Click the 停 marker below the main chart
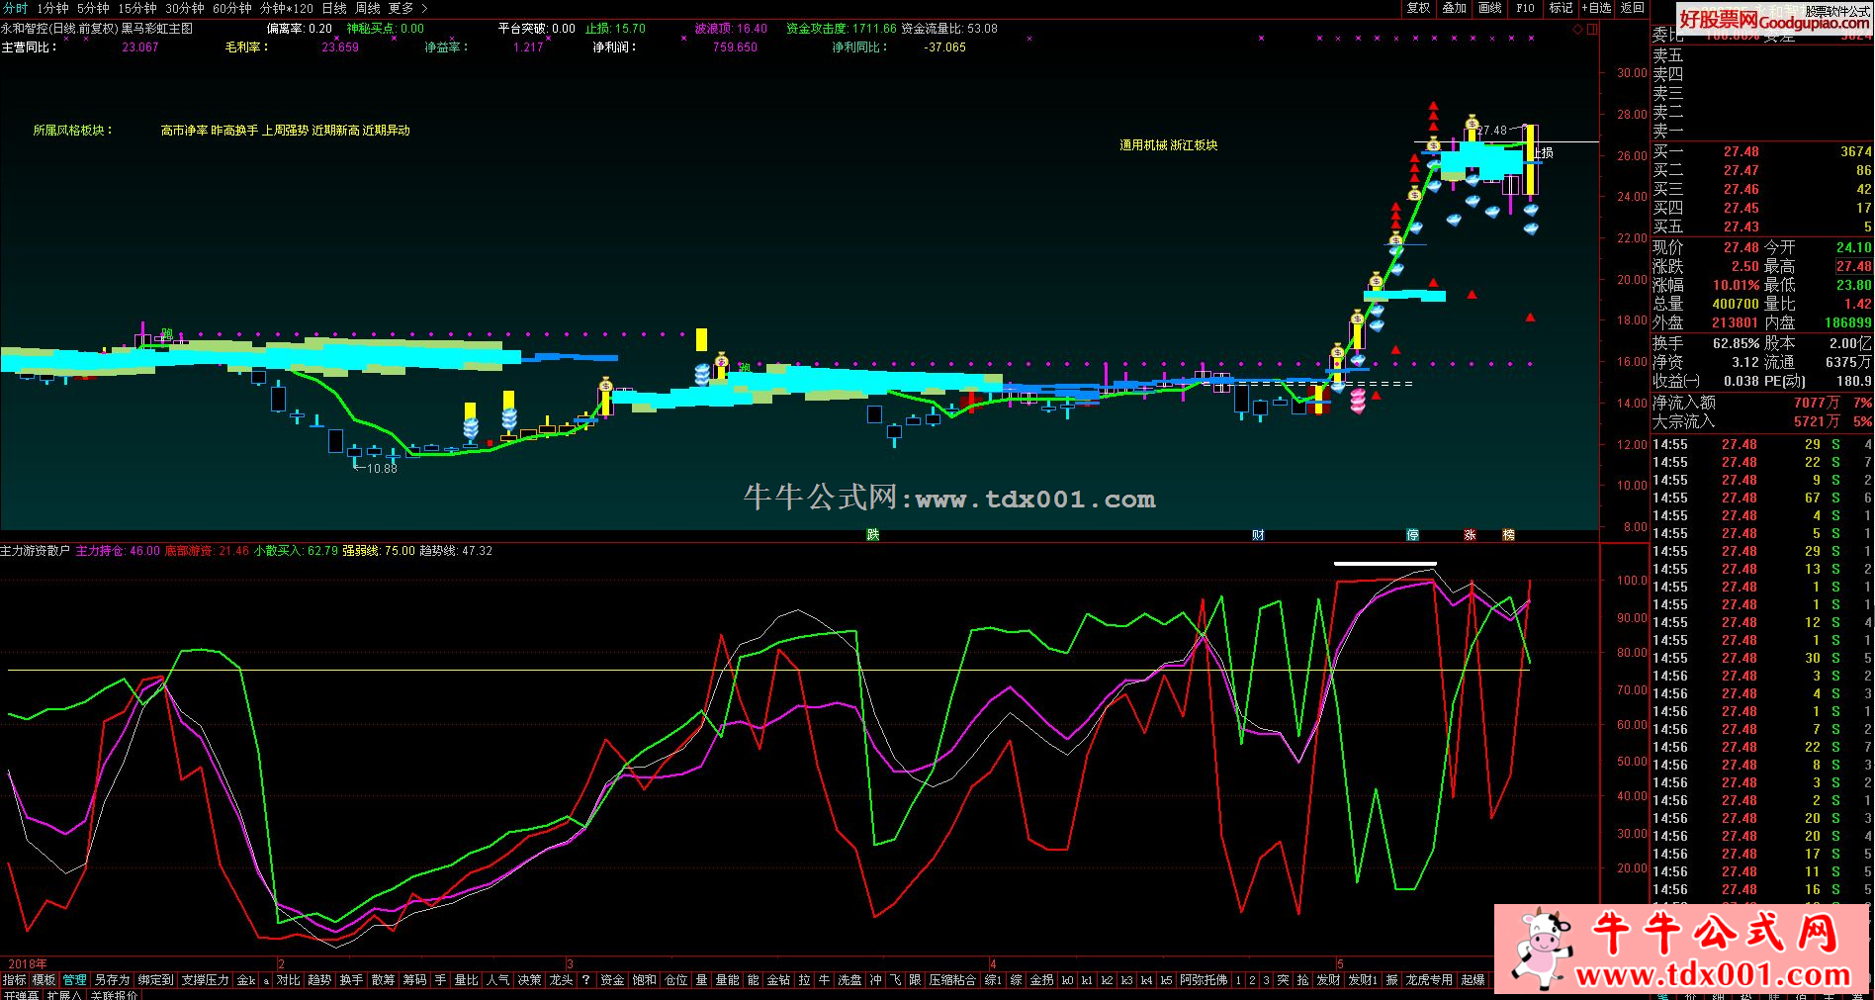1875x1000 pixels. [x=1412, y=535]
